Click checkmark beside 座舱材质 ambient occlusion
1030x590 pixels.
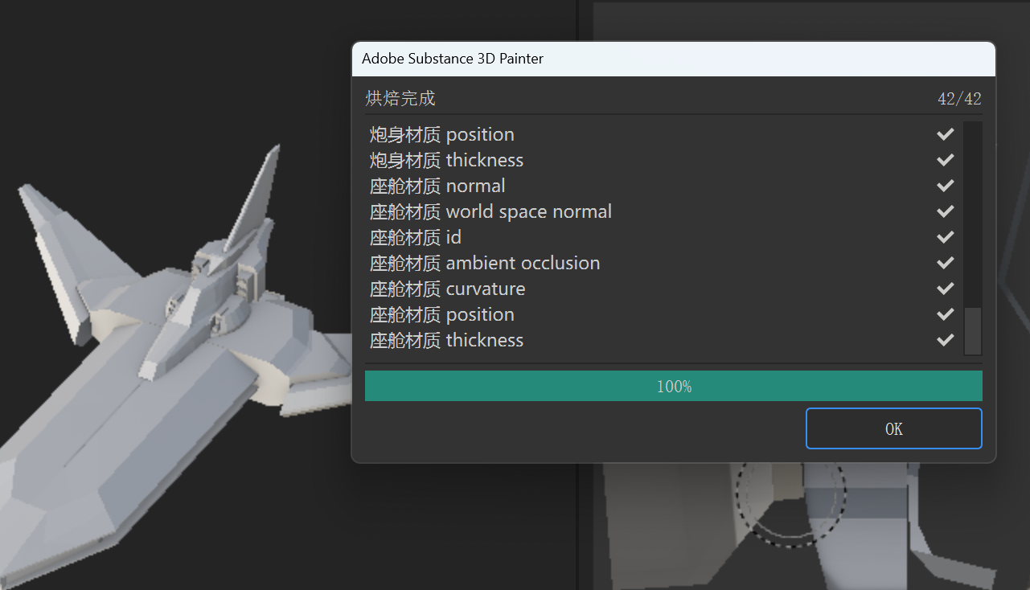click(946, 263)
